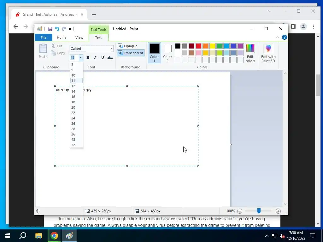Switch to Chrome from the taskbar
323x242 pixels.
[54, 236]
